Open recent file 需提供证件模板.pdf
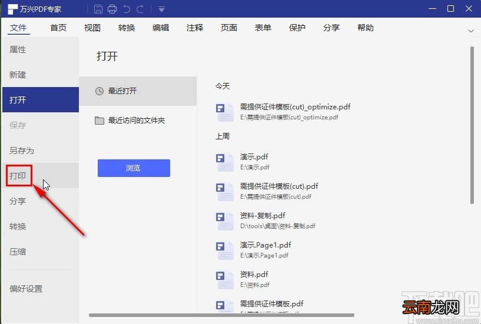 [271, 304]
